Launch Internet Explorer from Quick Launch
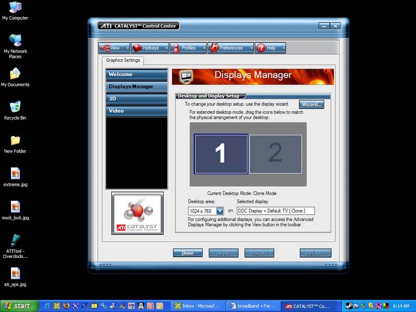 click(47, 306)
